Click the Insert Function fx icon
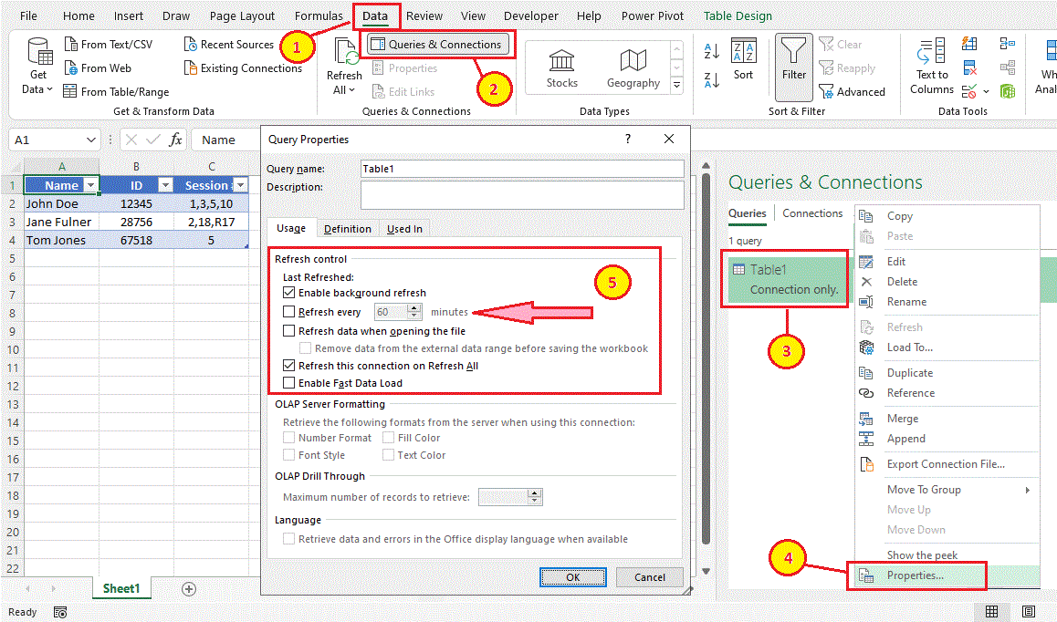This screenshot has width=1057, height=622. 175,140
